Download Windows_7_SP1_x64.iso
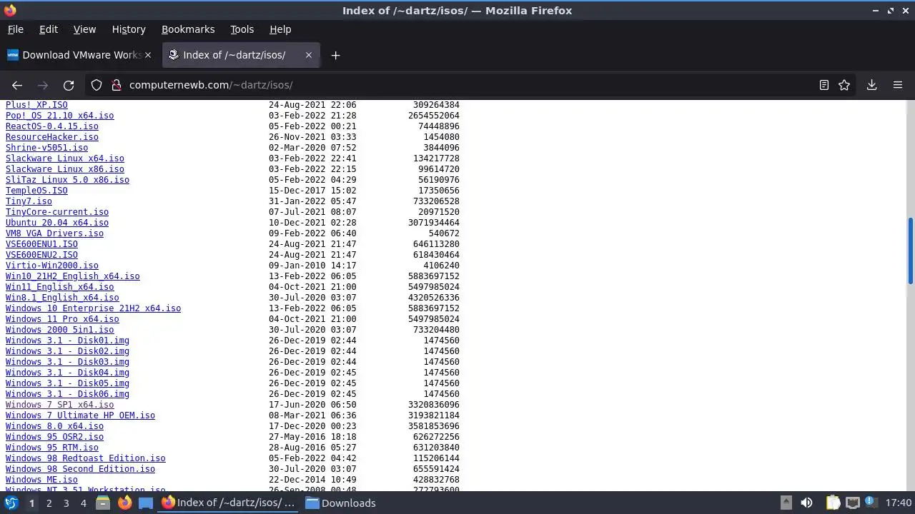Screen dimensions: 915x514 pyautogui.click(x=59, y=405)
